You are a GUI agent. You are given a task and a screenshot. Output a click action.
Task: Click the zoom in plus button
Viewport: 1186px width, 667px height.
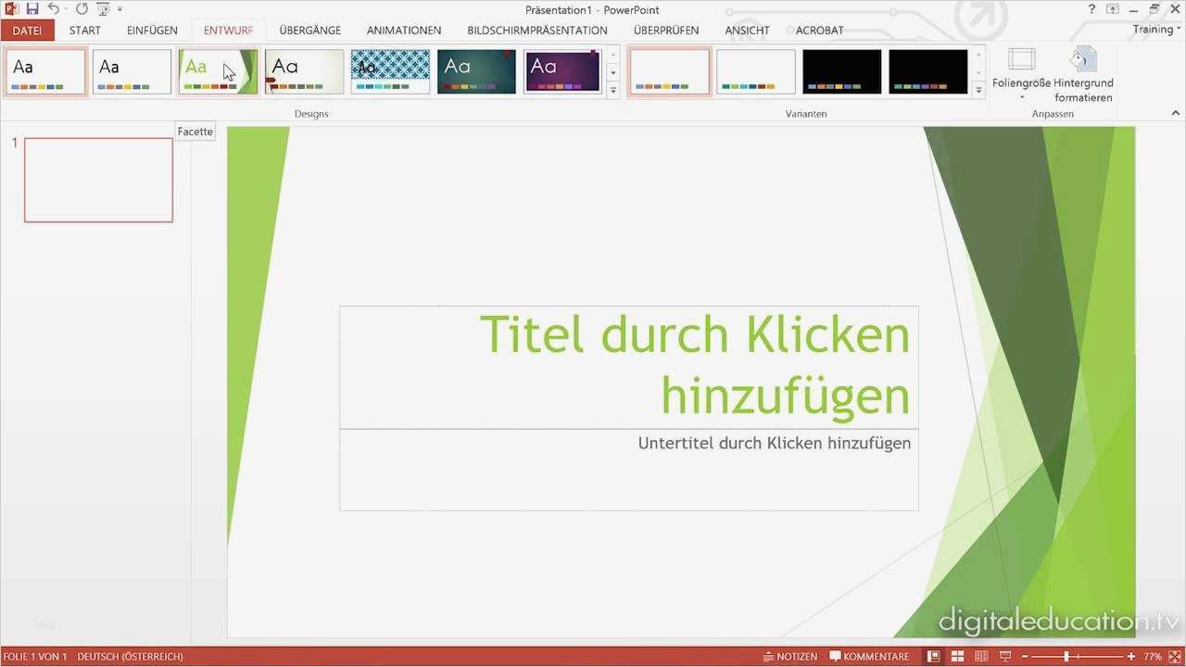tap(1131, 657)
